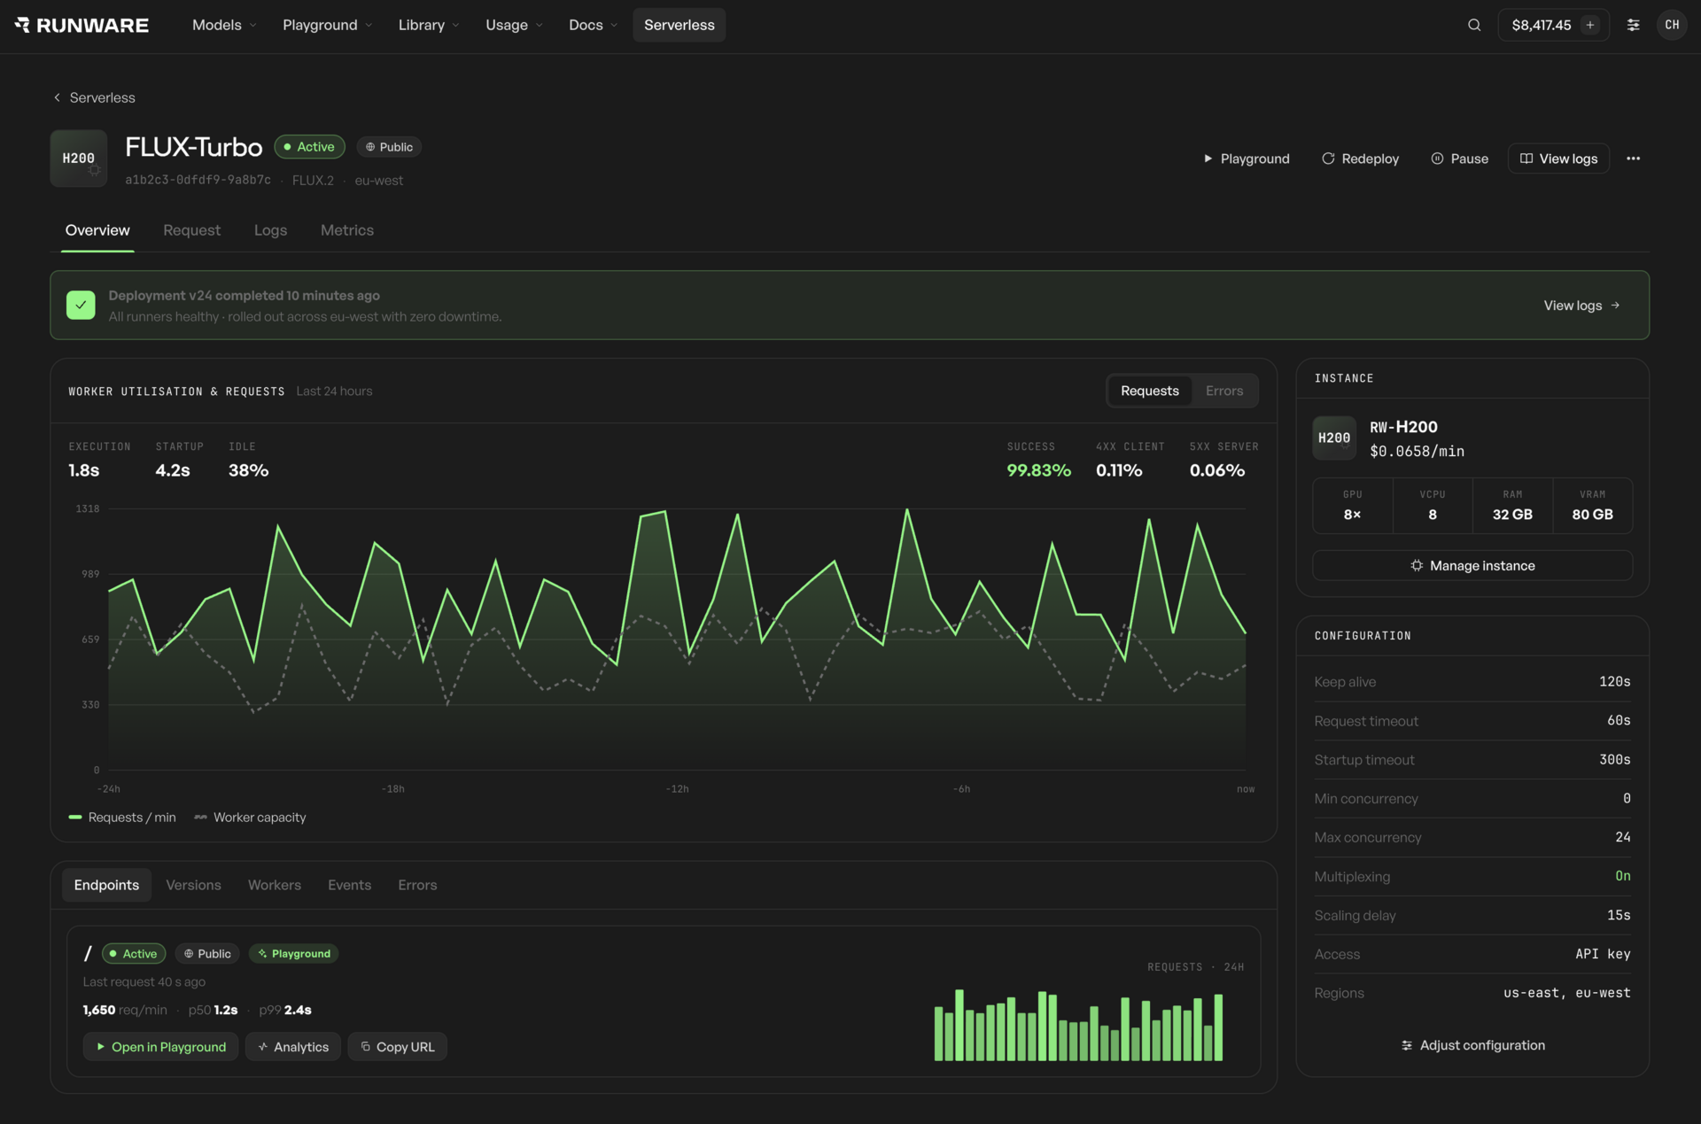
Task: Click the Requests / min legend entry
Action: 122,818
